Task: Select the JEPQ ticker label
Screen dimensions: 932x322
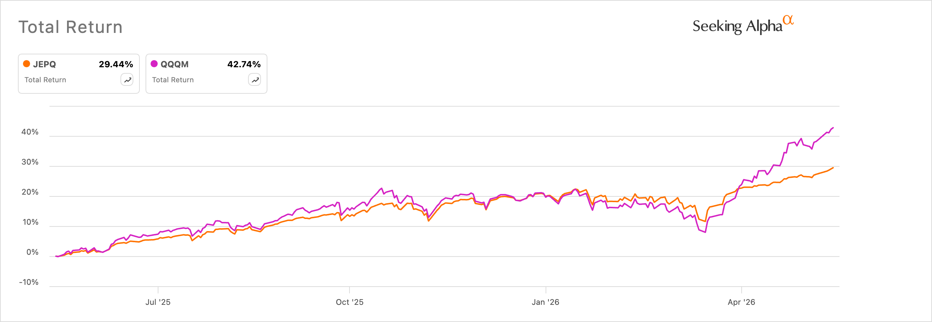Action: pyautogui.click(x=44, y=64)
